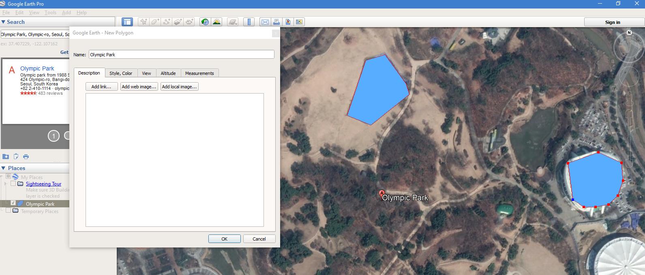Copy search results to My Places icon
The height and width of the screenshot is (275, 645).
click(6, 157)
